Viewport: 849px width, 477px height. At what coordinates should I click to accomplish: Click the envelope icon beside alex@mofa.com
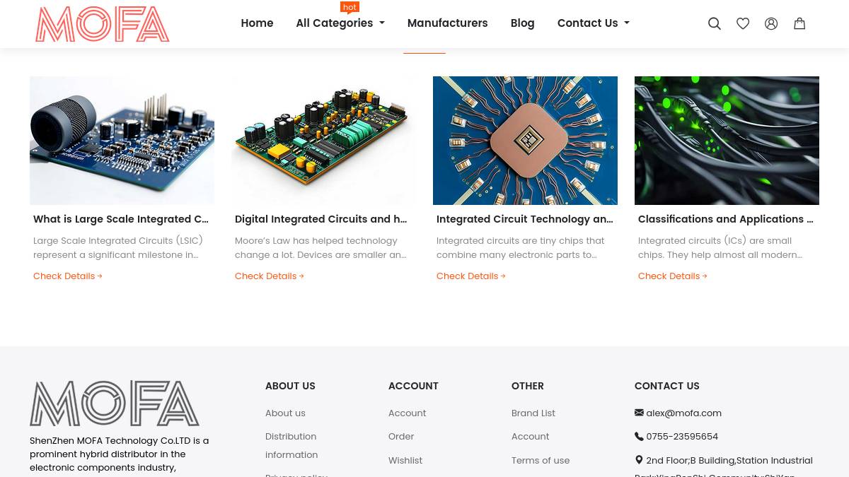pyautogui.click(x=639, y=413)
